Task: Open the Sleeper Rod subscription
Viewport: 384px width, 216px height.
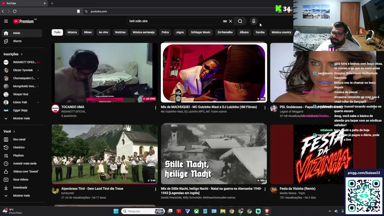Action: point(21,94)
